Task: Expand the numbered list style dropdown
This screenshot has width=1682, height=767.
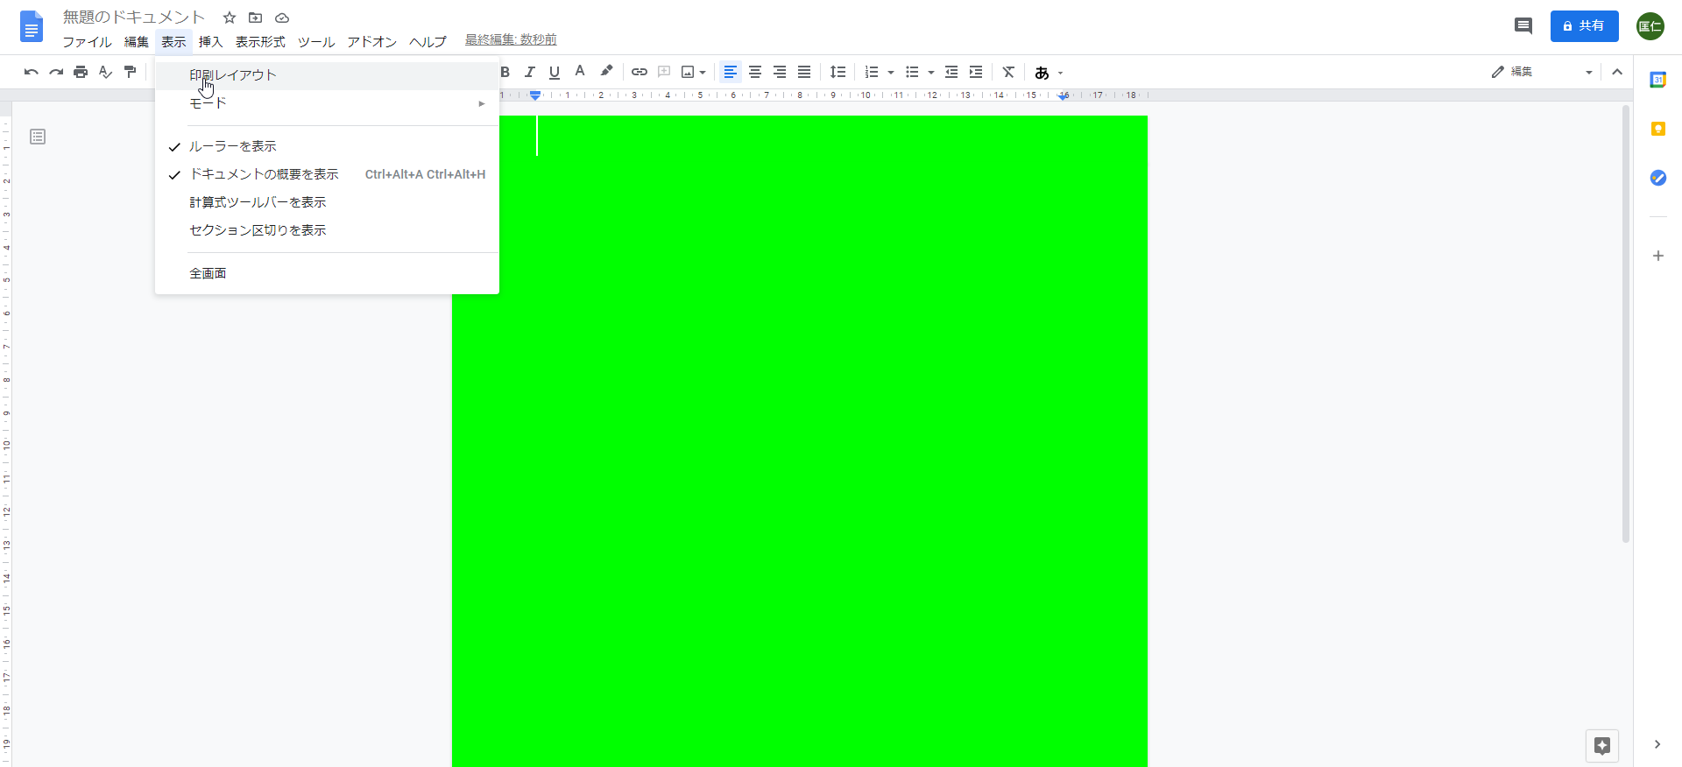Action: pyautogui.click(x=891, y=73)
